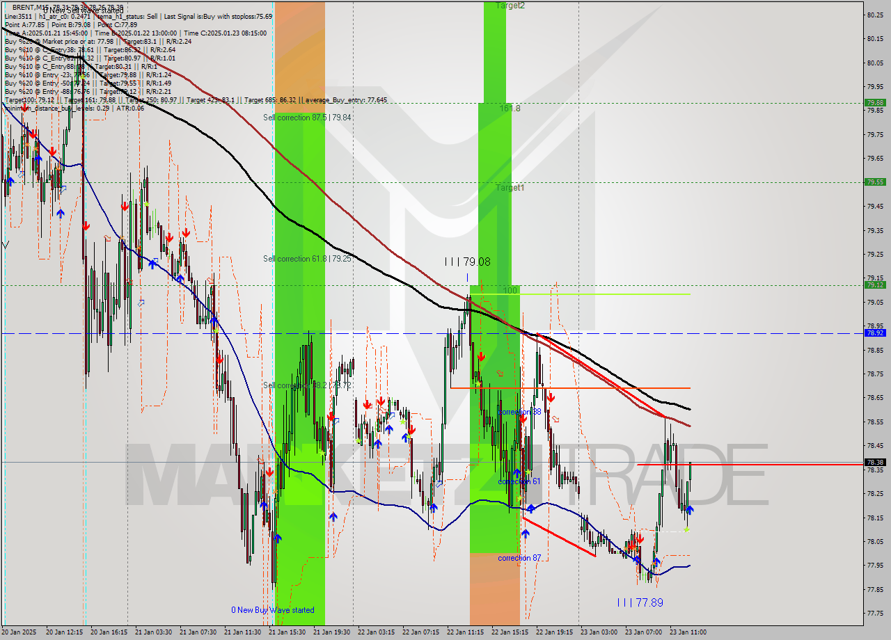Click the current price 78.38 tag
The width and height of the screenshot is (891, 640).
click(875, 462)
